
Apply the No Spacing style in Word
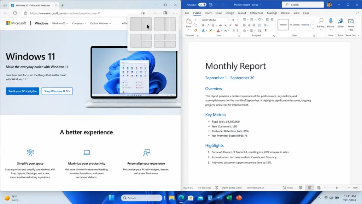pos(294,25)
